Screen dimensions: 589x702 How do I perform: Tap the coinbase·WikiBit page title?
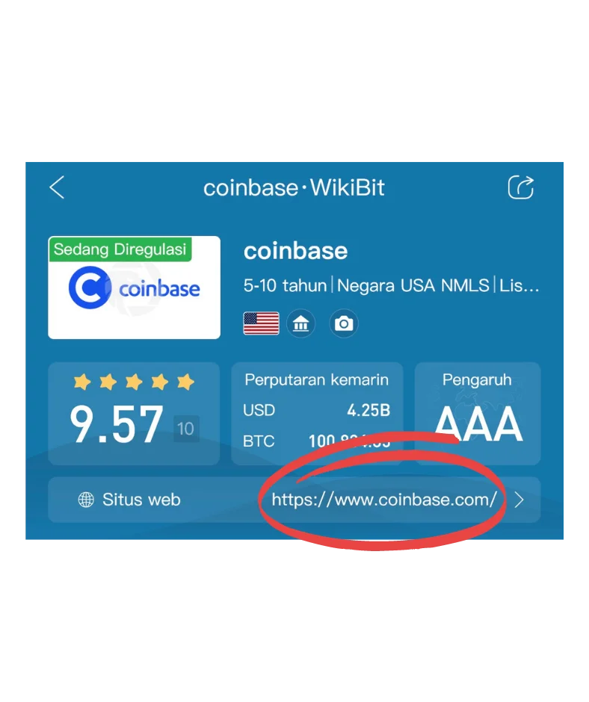294,187
